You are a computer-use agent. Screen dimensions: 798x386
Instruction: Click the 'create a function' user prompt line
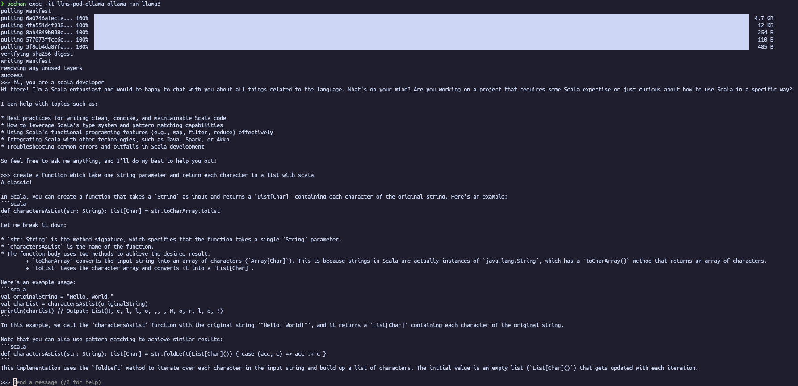tap(164, 175)
